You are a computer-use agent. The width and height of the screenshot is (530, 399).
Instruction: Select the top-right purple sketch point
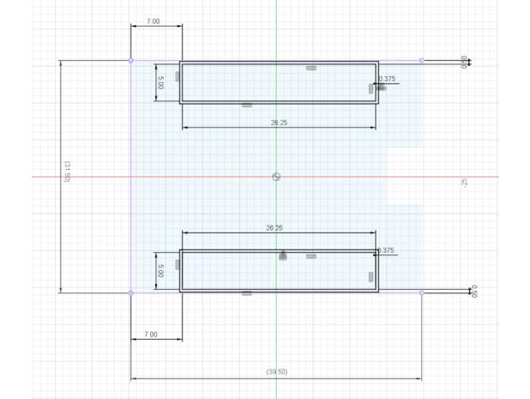click(422, 61)
